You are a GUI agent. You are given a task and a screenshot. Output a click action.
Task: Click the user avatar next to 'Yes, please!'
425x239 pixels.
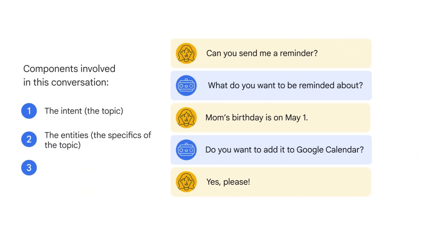click(186, 182)
